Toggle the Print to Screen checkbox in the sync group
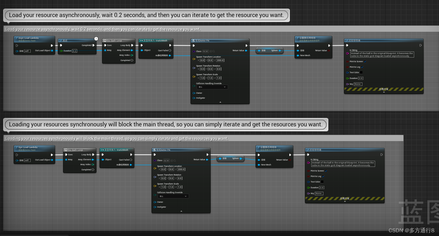 (x=326, y=171)
